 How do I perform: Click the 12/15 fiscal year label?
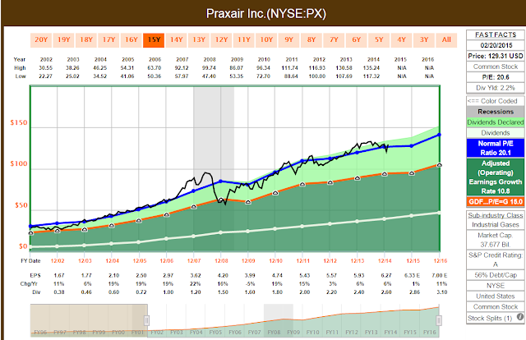[x=413, y=261]
